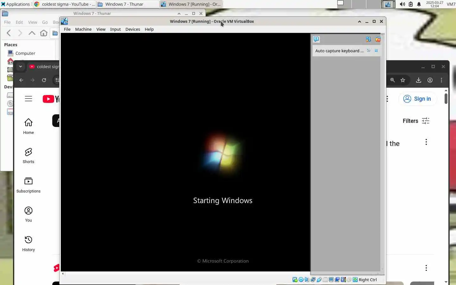
Task: Open the Applications menu in top panel
Action: click(16, 4)
